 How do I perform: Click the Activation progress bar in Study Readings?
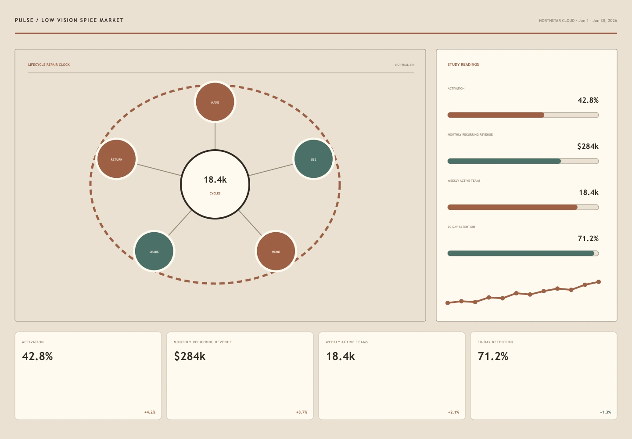click(523, 115)
